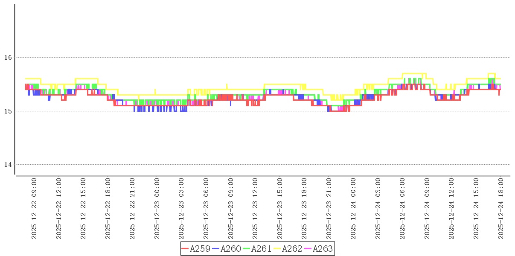Click the yellow A262 legend color line
The height and width of the screenshot is (256, 515).
pos(277,249)
